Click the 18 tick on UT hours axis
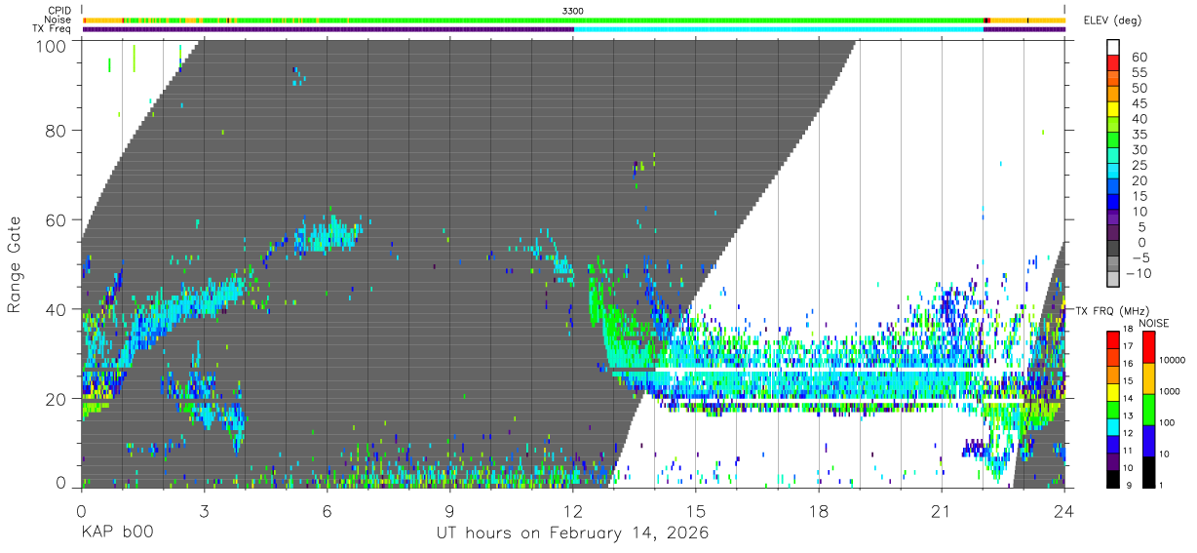The image size is (1197, 553). [x=819, y=511]
